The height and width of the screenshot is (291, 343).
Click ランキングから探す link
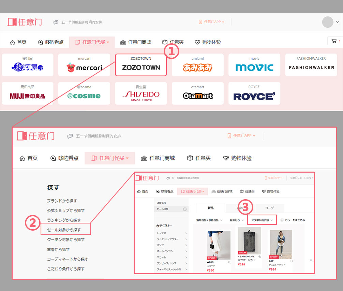[x=64, y=220]
